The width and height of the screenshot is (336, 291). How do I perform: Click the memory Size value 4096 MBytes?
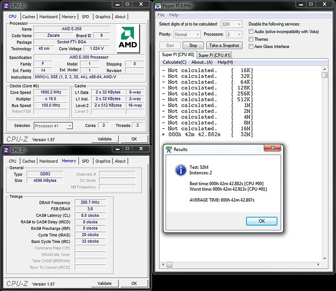coord(45,180)
